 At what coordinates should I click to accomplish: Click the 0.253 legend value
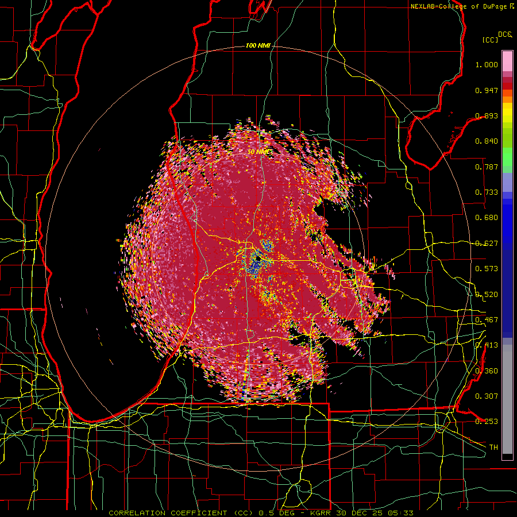point(487,422)
